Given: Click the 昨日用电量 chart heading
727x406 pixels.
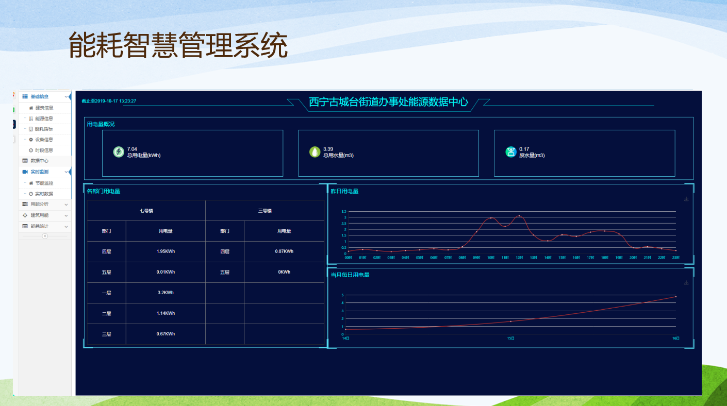Looking at the screenshot, I should click(344, 191).
